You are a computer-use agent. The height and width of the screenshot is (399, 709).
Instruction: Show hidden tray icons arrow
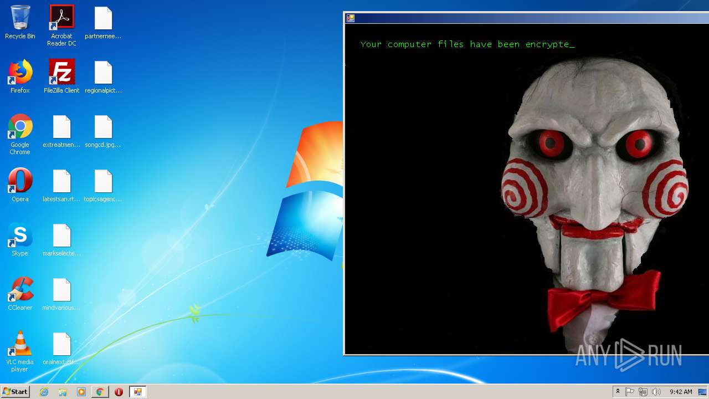click(x=618, y=392)
